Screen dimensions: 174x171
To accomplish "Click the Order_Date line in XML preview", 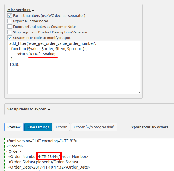I will [x=49, y=167].
